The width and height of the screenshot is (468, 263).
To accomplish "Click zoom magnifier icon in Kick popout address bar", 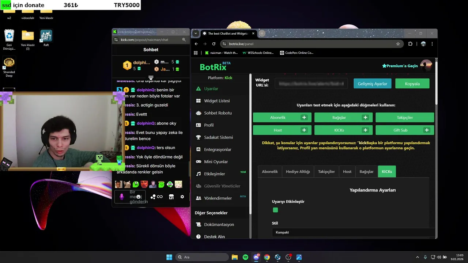I will pyautogui.click(x=184, y=39).
